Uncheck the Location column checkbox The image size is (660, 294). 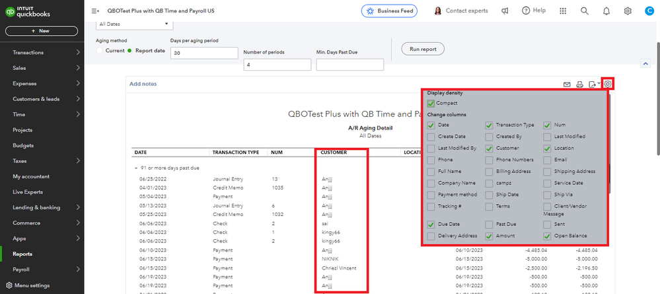[x=547, y=148]
